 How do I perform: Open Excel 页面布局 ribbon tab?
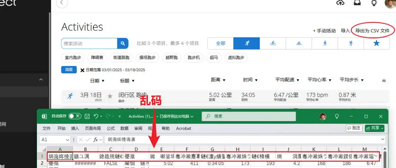(x=93, y=128)
